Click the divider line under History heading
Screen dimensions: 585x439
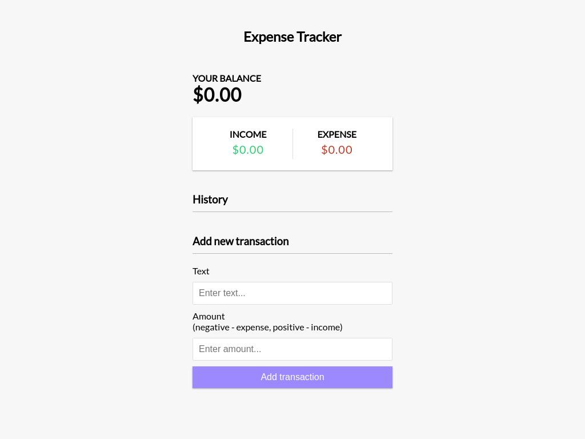coord(292,211)
